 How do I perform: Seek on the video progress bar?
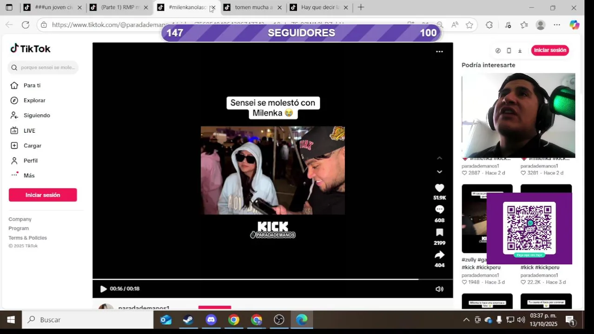click(272, 279)
